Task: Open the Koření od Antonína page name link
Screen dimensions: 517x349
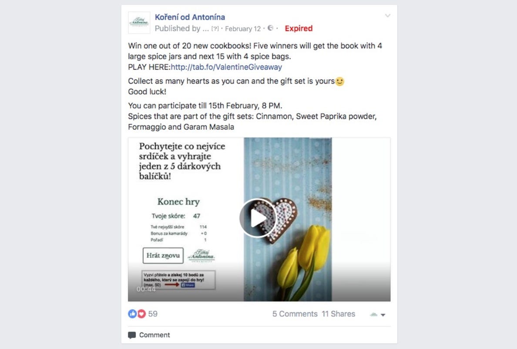Action: [x=190, y=17]
